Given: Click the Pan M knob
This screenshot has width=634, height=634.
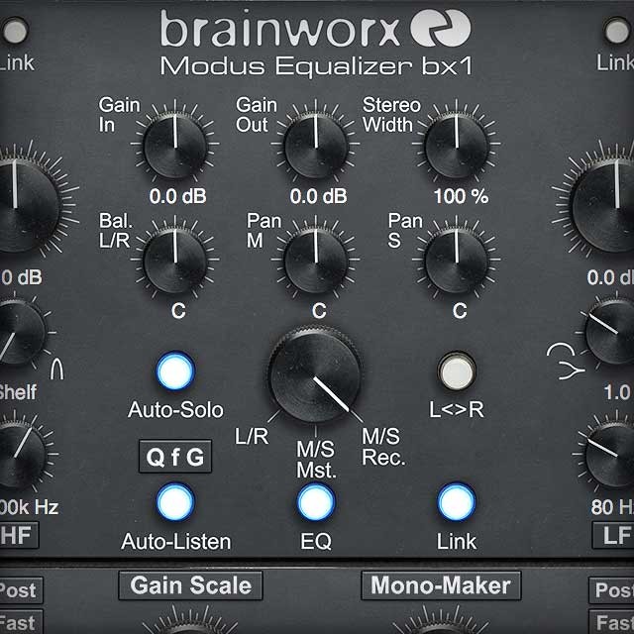Looking at the screenshot, I should (316, 261).
